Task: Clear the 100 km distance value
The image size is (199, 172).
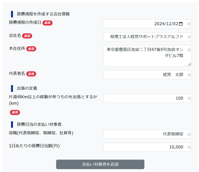Action: [189, 98]
